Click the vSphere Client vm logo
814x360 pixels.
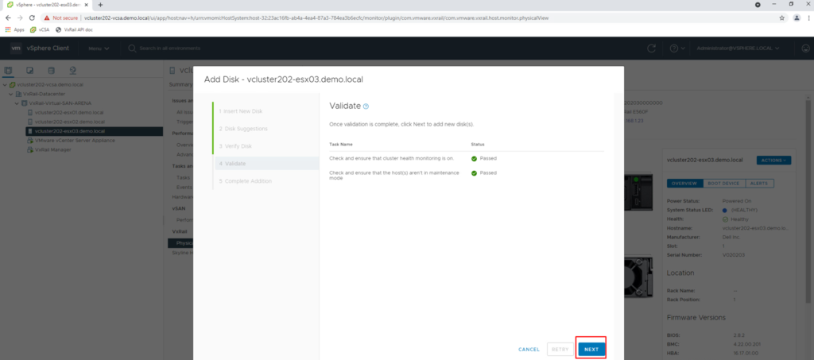(16, 48)
